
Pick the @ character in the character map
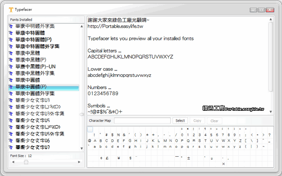click(89, 141)
